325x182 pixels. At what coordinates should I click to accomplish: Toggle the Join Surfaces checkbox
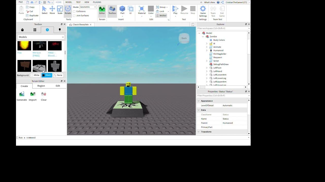pyautogui.click(x=74, y=16)
